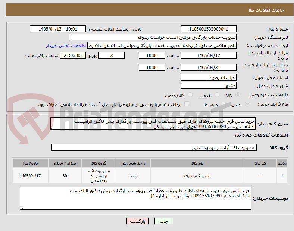Click the announcement date and time field
294x231 pixels.
58,29
